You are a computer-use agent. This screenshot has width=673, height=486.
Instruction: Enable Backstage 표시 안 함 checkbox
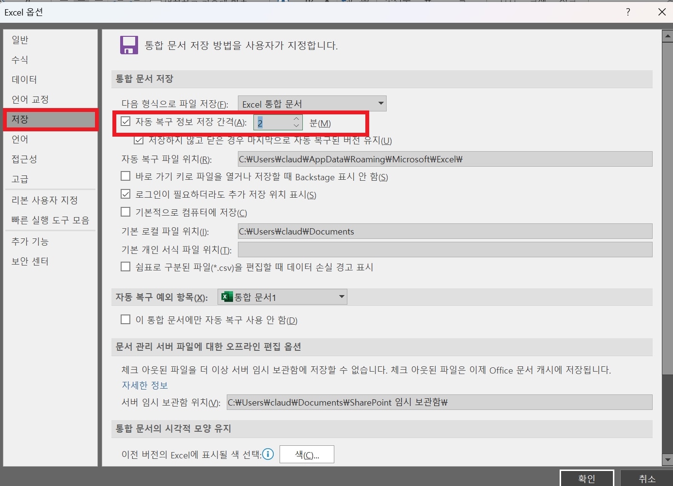point(126,176)
